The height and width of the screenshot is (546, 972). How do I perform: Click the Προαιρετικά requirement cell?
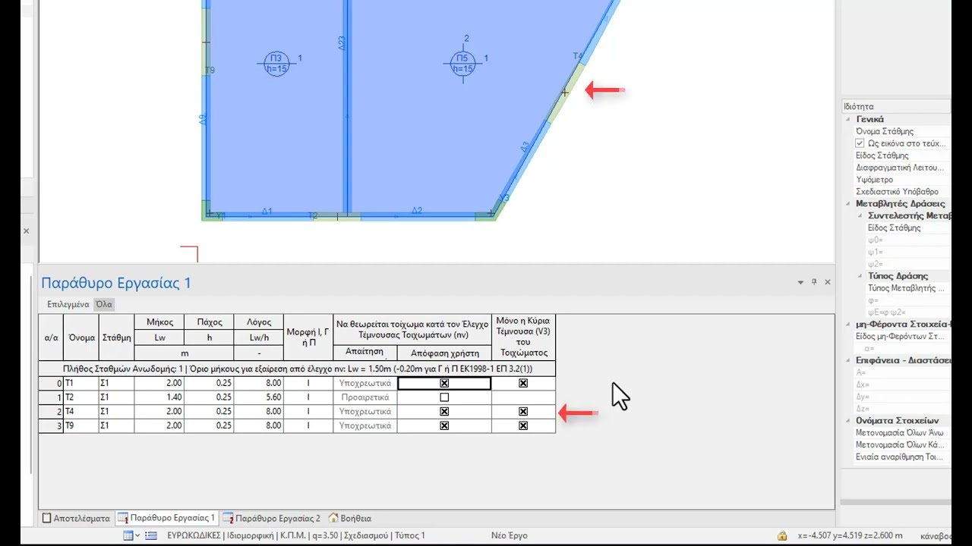(365, 397)
